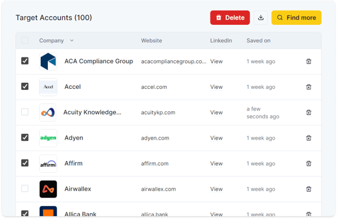The height and width of the screenshot is (219, 337).
Task: Remove Acuity Knowledge with trash icon
Action: pos(309,112)
